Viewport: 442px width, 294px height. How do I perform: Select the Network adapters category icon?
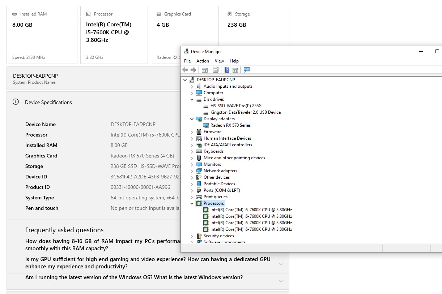(x=199, y=171)
